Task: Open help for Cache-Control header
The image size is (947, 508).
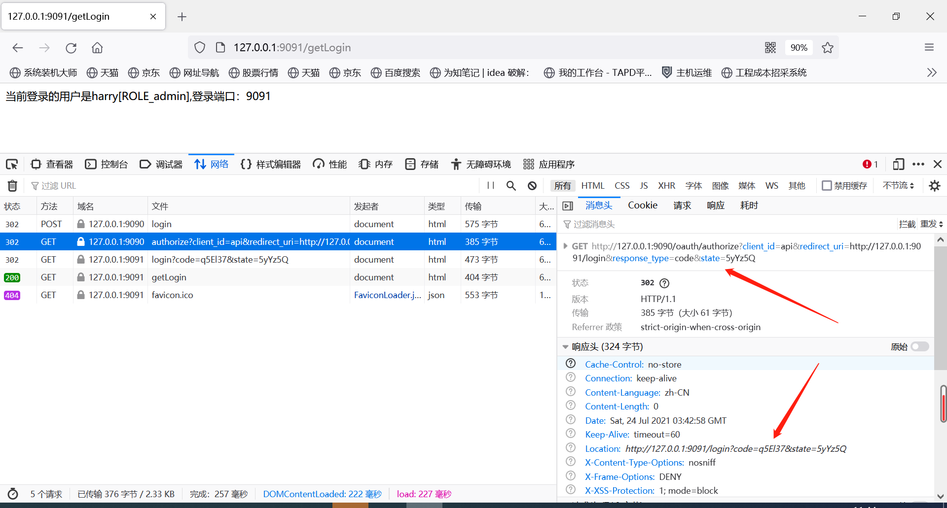Action: pyautogui.click(x=571, y=364)
